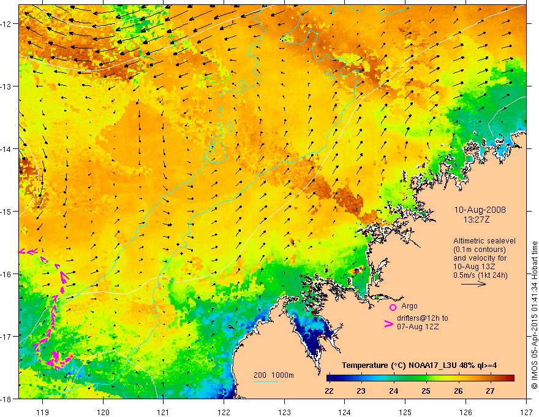539x417 pixels.
Task: Click the color bar value 26
Action: 458,391
